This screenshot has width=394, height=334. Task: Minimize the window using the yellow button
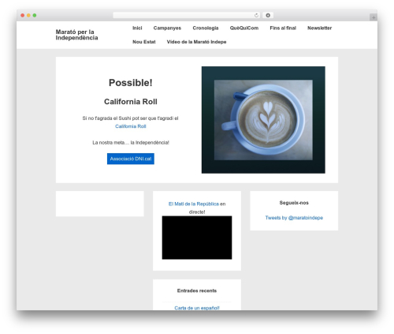[28, 16]
